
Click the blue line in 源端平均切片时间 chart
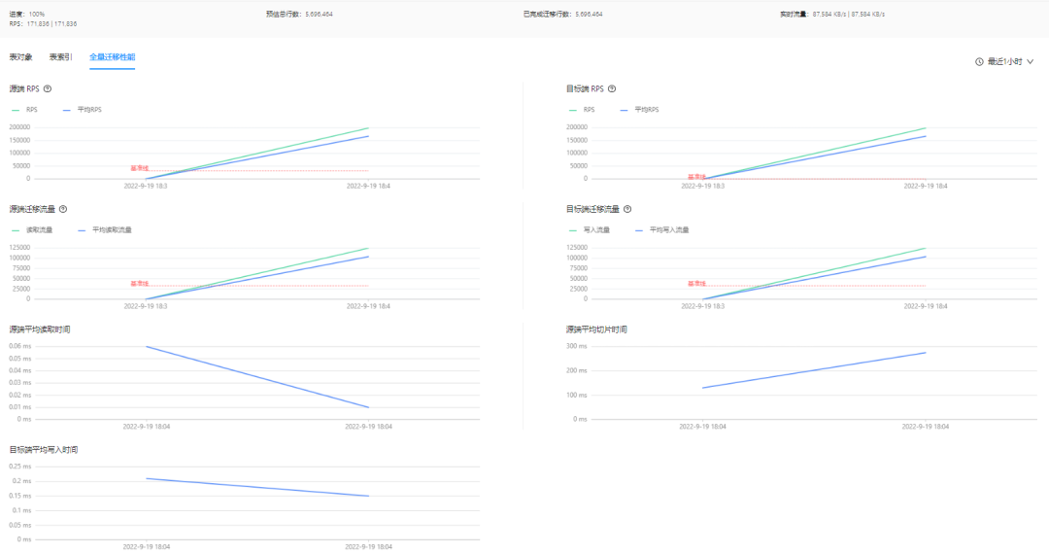tap(814, 370)
